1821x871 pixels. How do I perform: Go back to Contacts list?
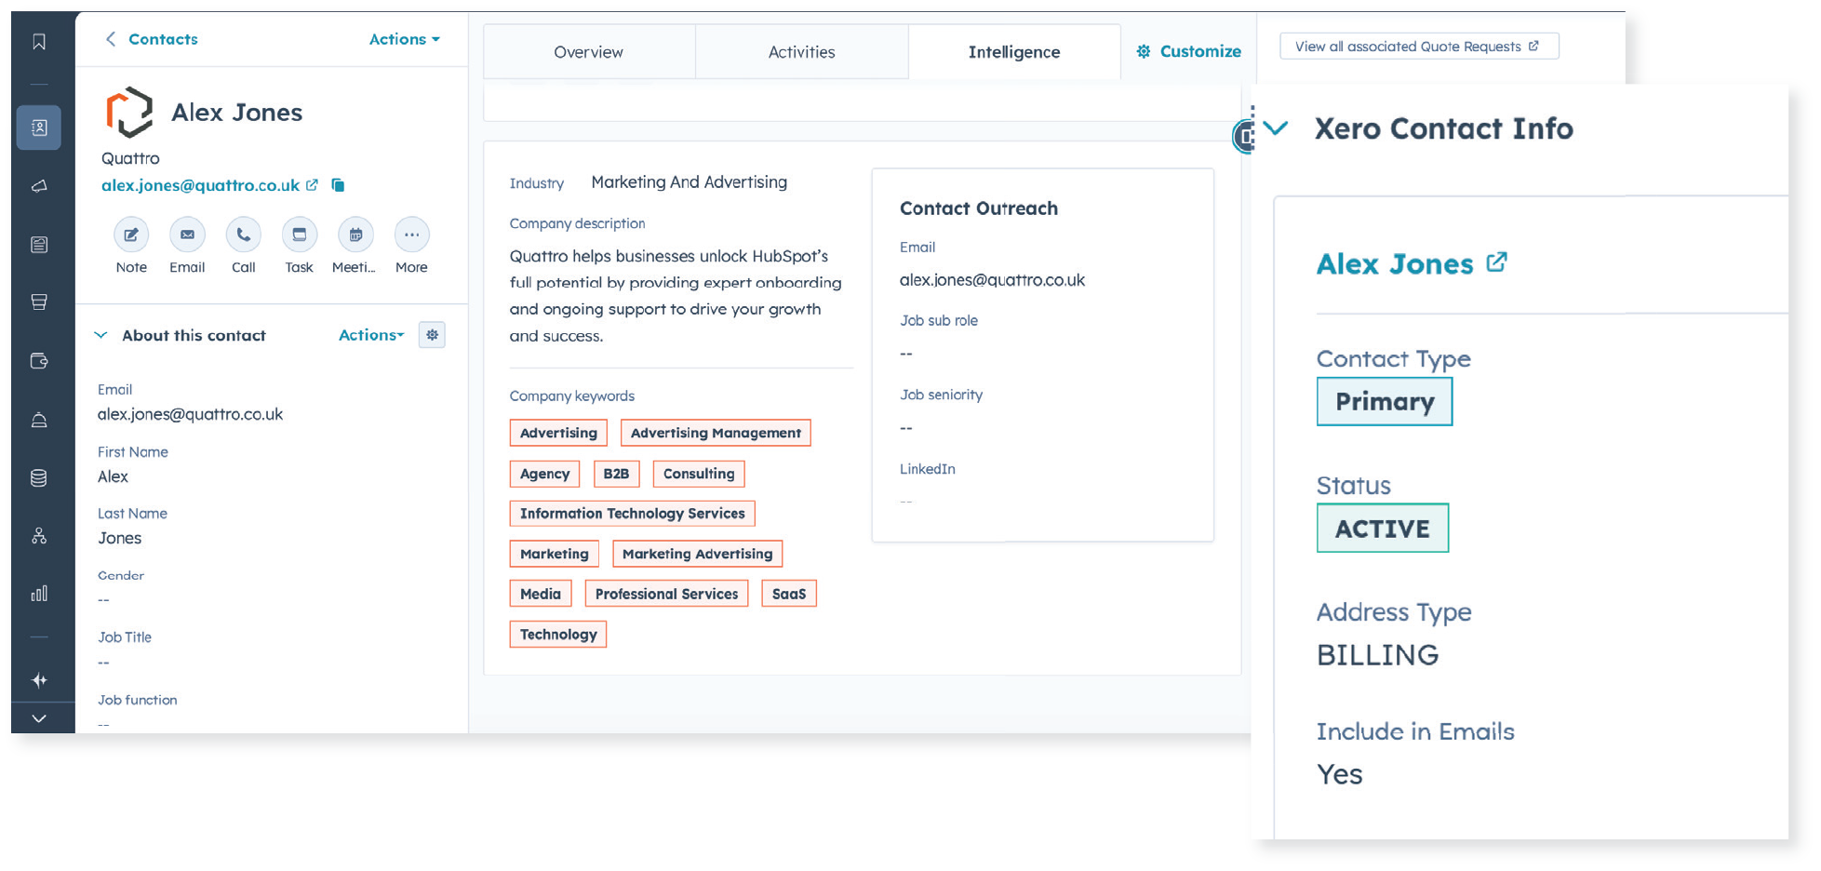(152, 39)
